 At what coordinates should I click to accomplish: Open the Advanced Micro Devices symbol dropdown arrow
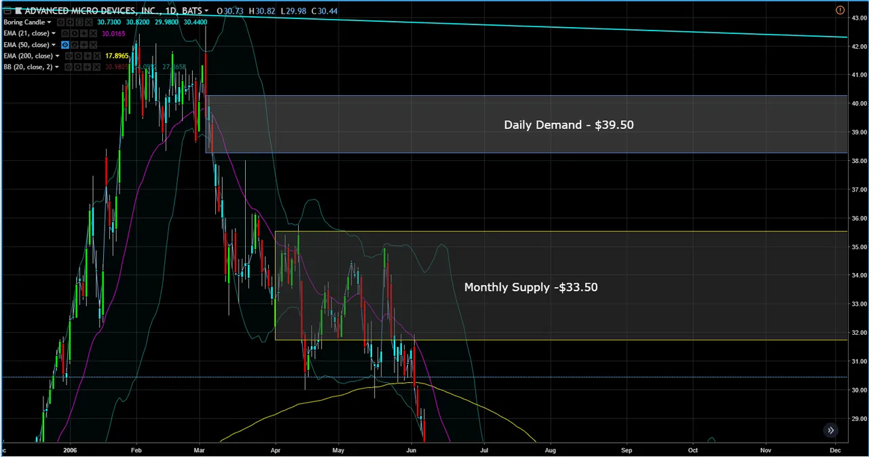(x=206, y=11)
